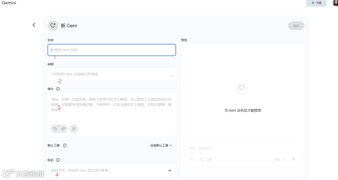This screenshot has width=338, height=180.
Task: Open the 没有默认工具 dropdown
Action: (161, 146)
